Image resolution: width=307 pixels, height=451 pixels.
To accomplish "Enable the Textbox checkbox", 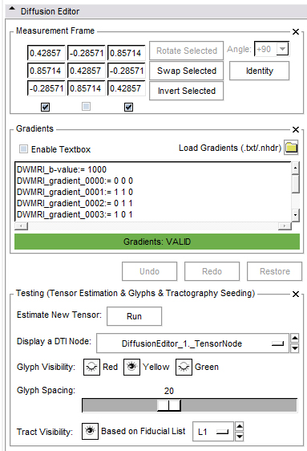I will 23,149.
